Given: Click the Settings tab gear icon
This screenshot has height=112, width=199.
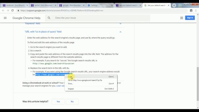Looking at the screenshot, I should [x=89, y=5].
